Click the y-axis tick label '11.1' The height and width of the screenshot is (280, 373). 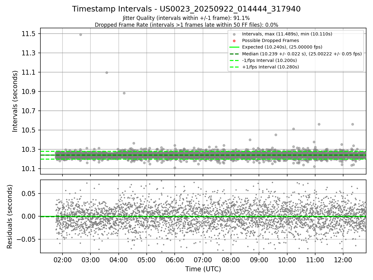(29, 72)
